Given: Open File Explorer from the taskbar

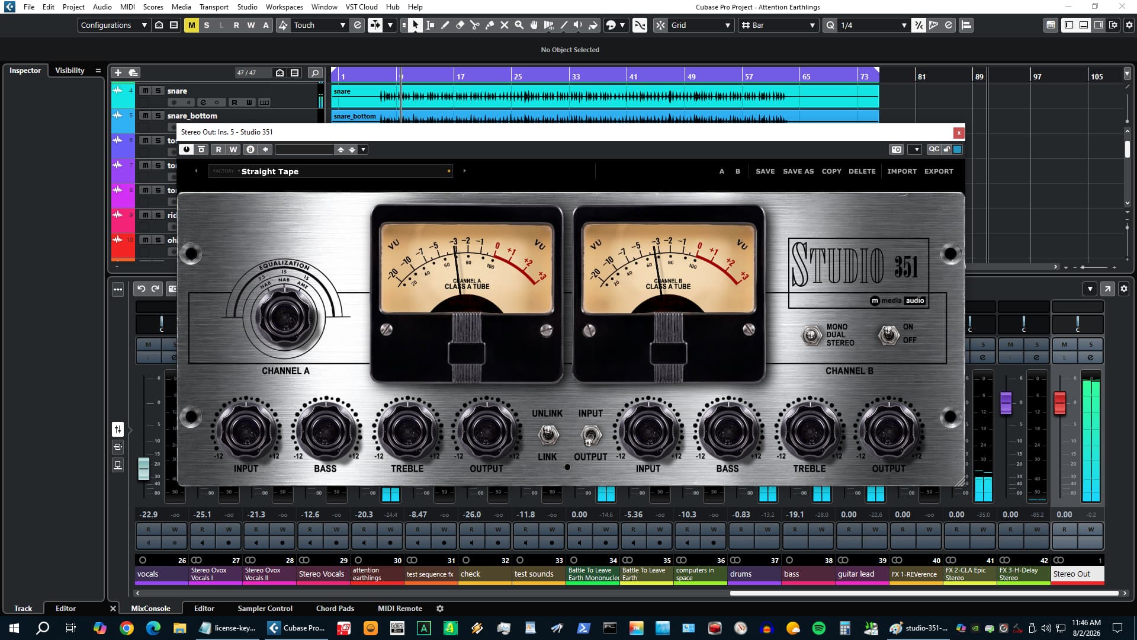Looking at the screenshot, I should (179, 628).
